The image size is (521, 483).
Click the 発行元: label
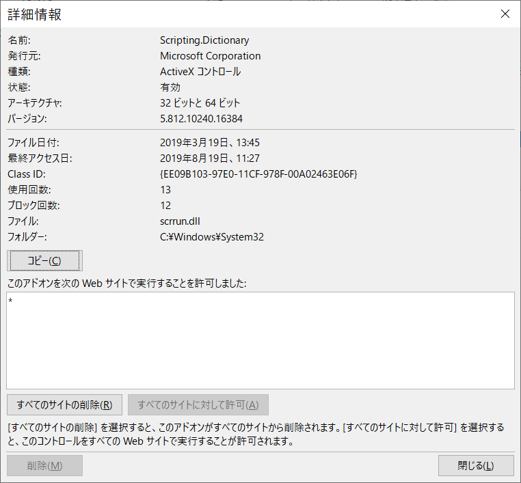[24, 56]
